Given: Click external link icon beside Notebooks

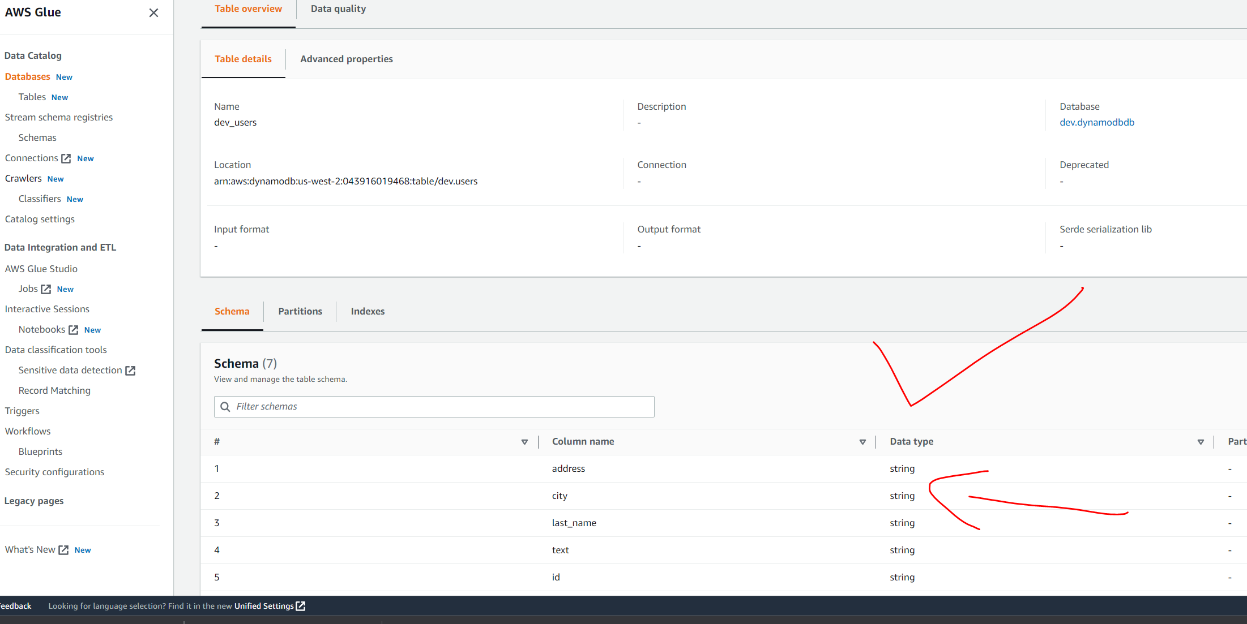Looking at the screenshot, I should tap(73, 330).
